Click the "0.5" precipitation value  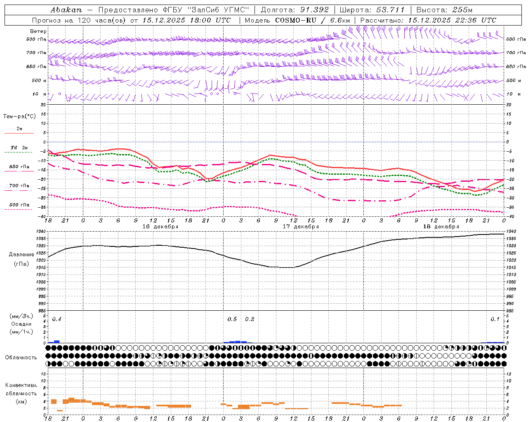pyautogui.click(x=232, y=319)
